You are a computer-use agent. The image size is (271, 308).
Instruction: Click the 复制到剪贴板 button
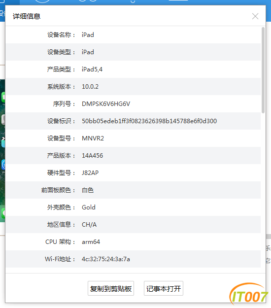pyautogui.click(x=111, y=288)
